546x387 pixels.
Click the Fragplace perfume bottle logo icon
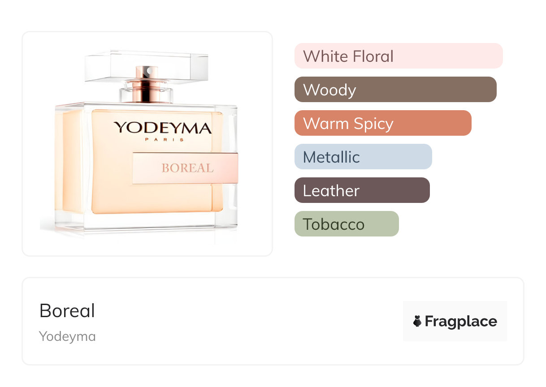[x=417, y=321]
